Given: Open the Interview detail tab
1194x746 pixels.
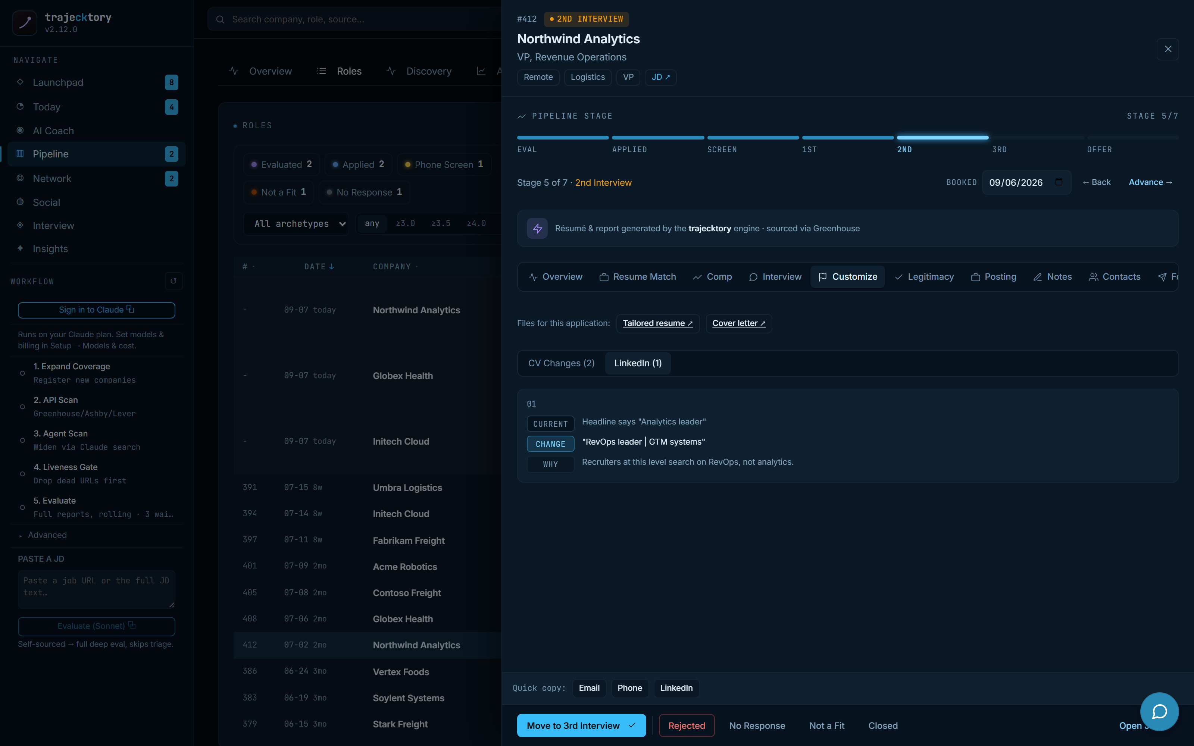Looking at the screenshot, I should (x=775, y=277).
